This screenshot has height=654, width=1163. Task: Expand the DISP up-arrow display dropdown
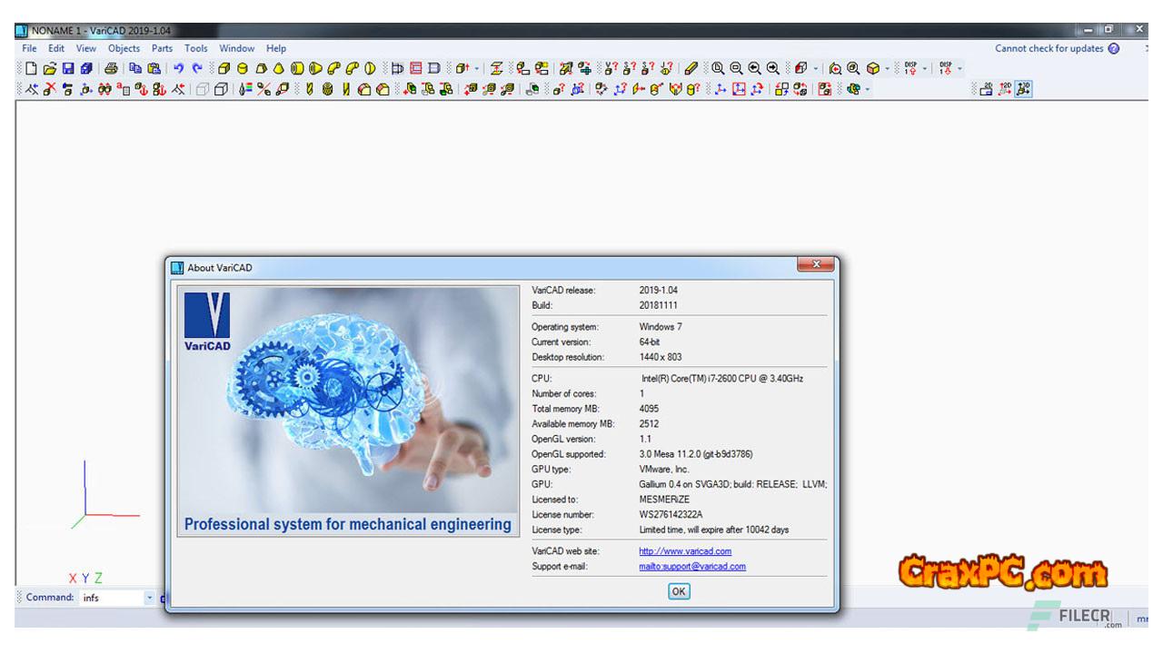coord(926,68)
